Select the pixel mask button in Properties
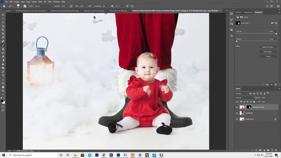 click(x=272, y=23)
